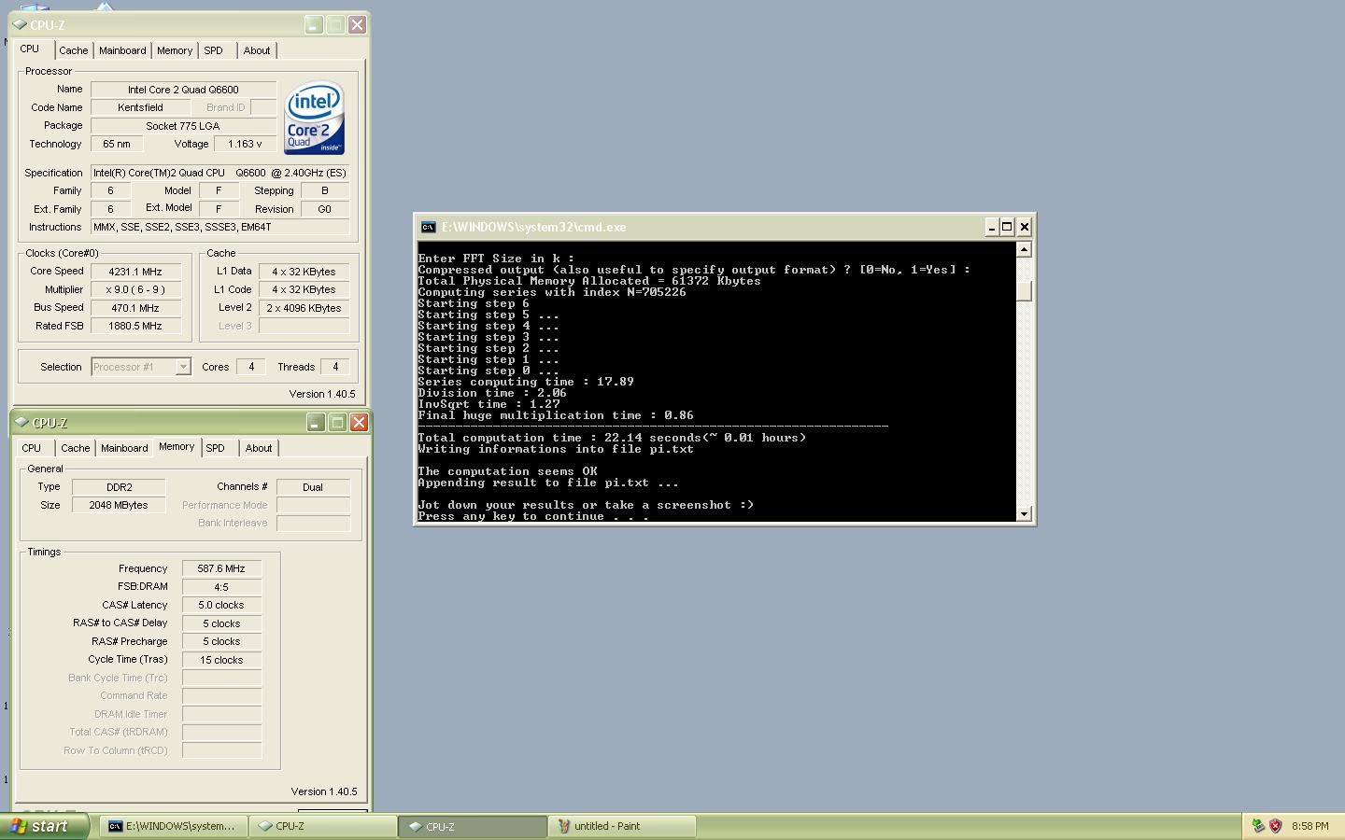
Task: Click the Multiplier value x 9.0 ( 6 - 9 )
Action: (135, 289)
